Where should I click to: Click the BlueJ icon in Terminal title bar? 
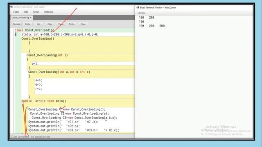138,7
